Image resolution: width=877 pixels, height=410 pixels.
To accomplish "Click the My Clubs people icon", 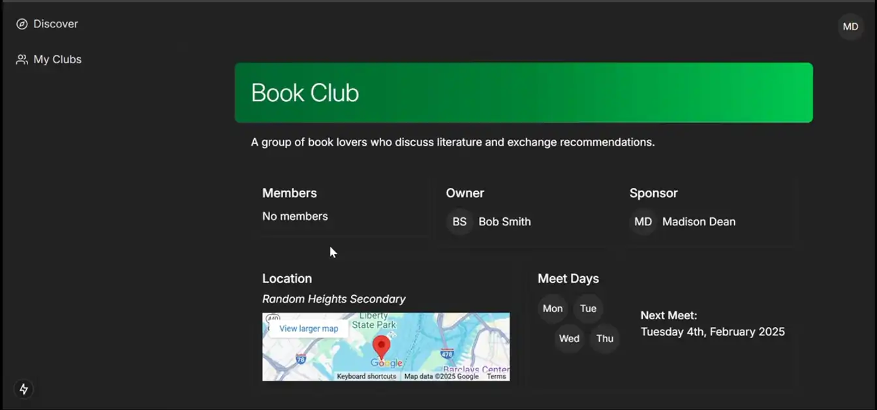I will [20, 59].
